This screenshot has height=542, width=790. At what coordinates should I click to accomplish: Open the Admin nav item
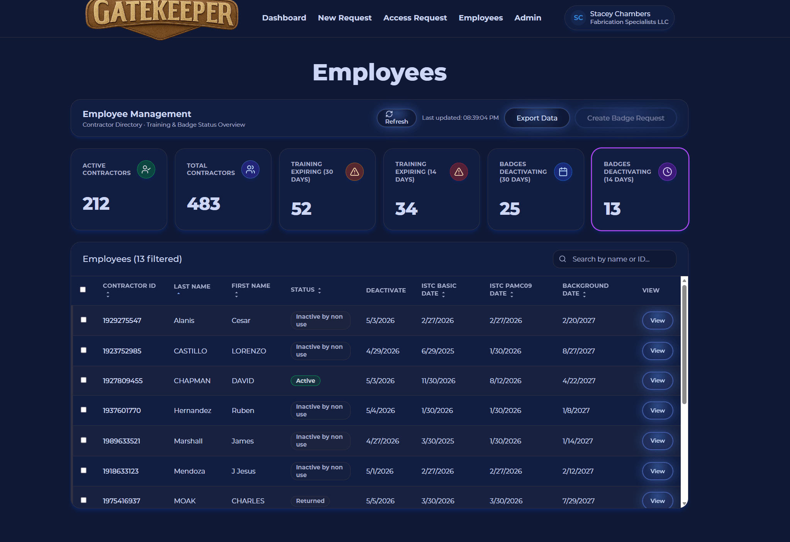(528, 18)
